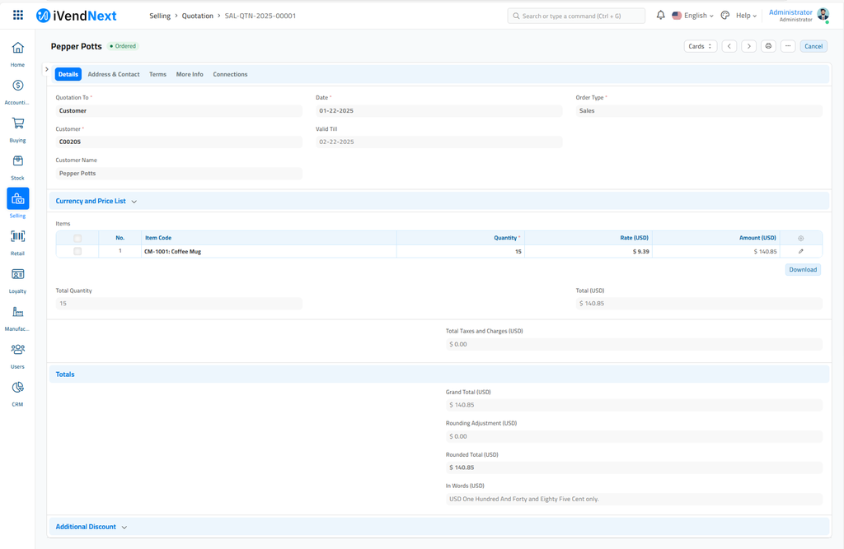Switch to the Address & Contact tab
Image resolution: width=844 pixels, height=549 pixels.
pos(114,74)
